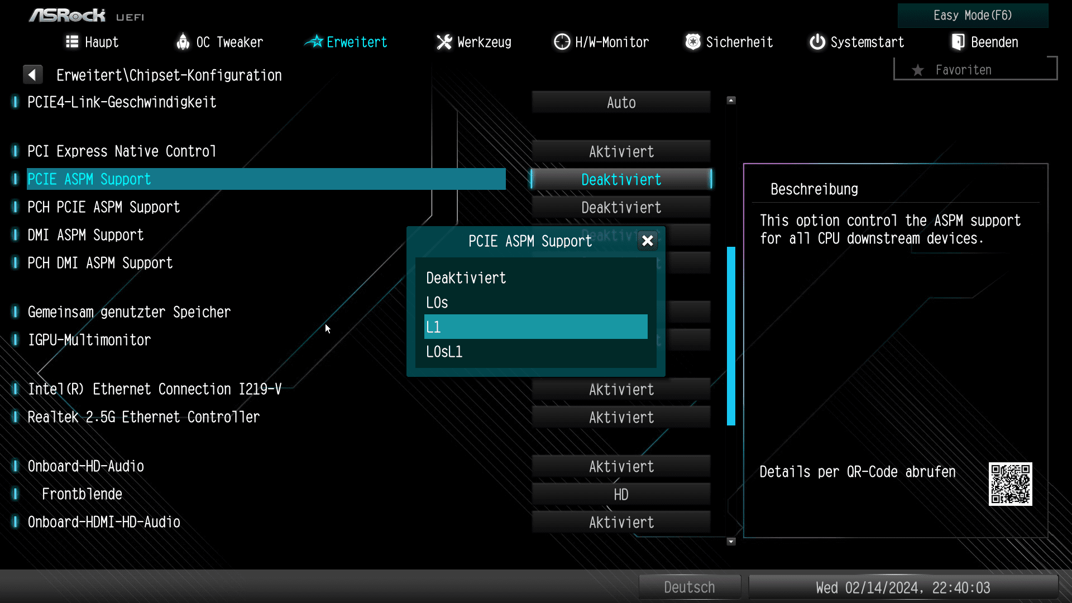This screenshot has width=1072, height=603.
Task: Open PCIE ASPM Support Deaktiviert dropdown
Action: [621, 180]
